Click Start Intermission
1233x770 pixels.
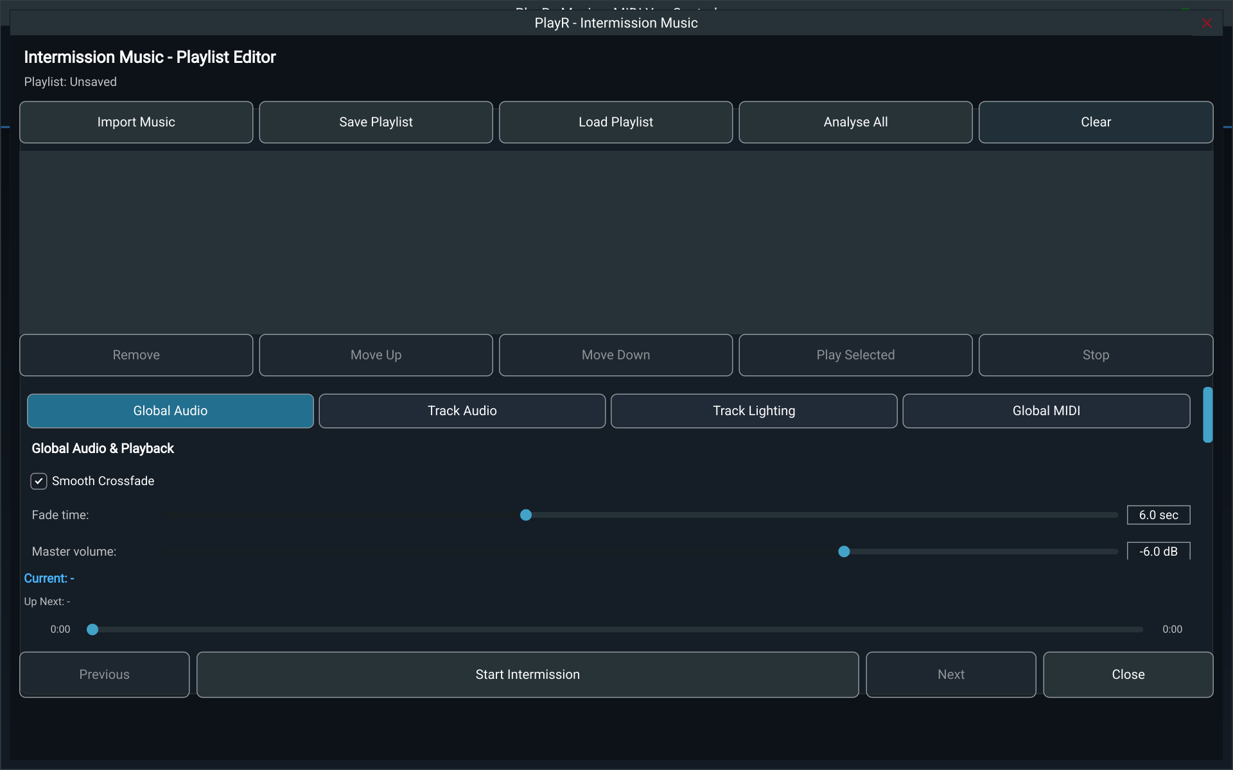528,674
